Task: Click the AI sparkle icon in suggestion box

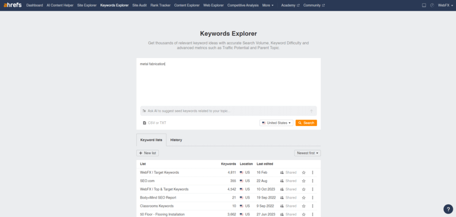Action: click(144, 111)
